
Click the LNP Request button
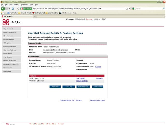98,87
